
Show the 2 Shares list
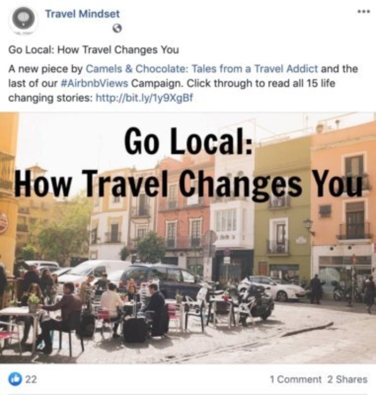tap(347, 379)
